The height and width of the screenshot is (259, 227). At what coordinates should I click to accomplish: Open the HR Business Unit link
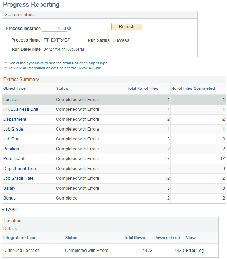pos(21,109)
